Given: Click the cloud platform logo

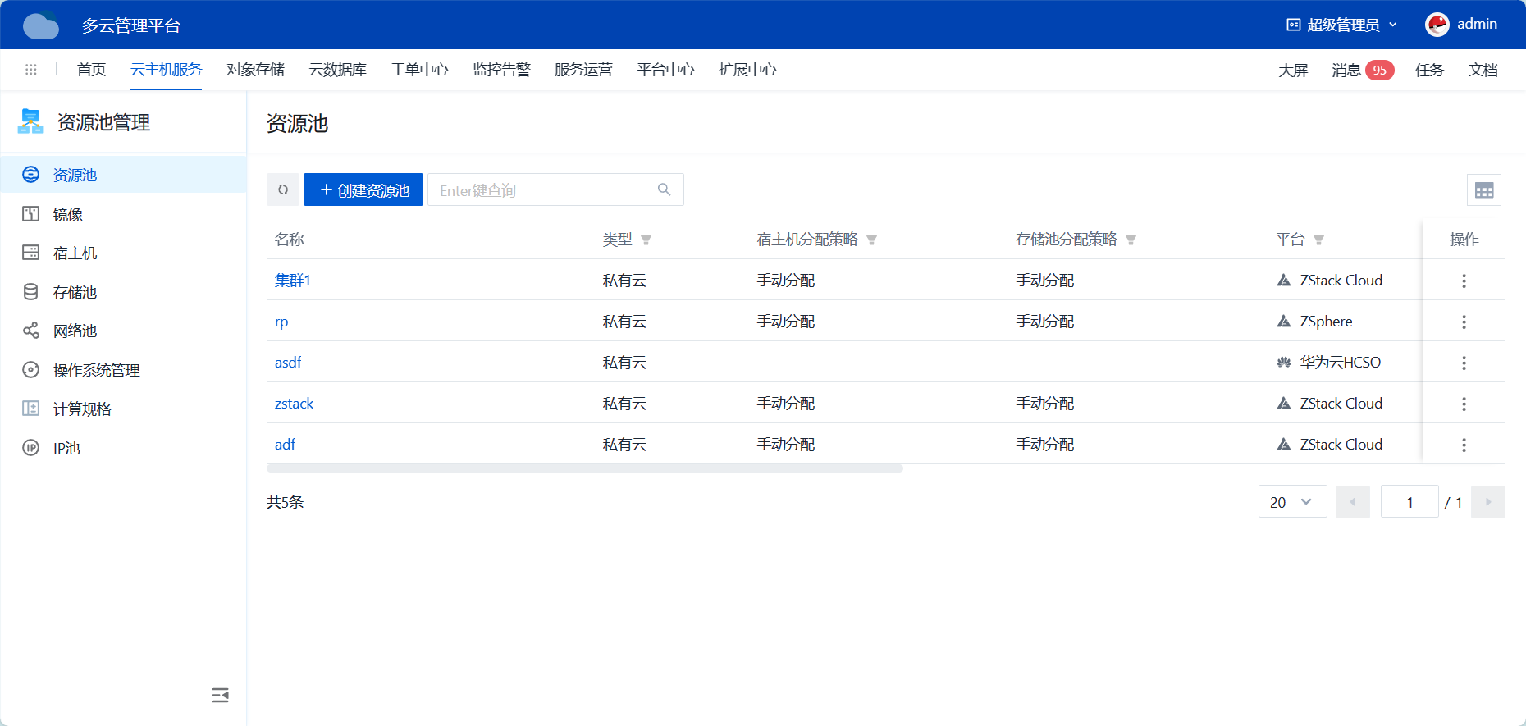Looking at the screenshot, I should click(x=41, y=25).
